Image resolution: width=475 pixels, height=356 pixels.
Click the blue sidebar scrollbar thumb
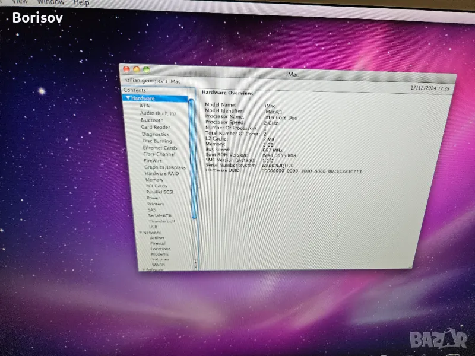pyautogui.click(x=192, y=160)
